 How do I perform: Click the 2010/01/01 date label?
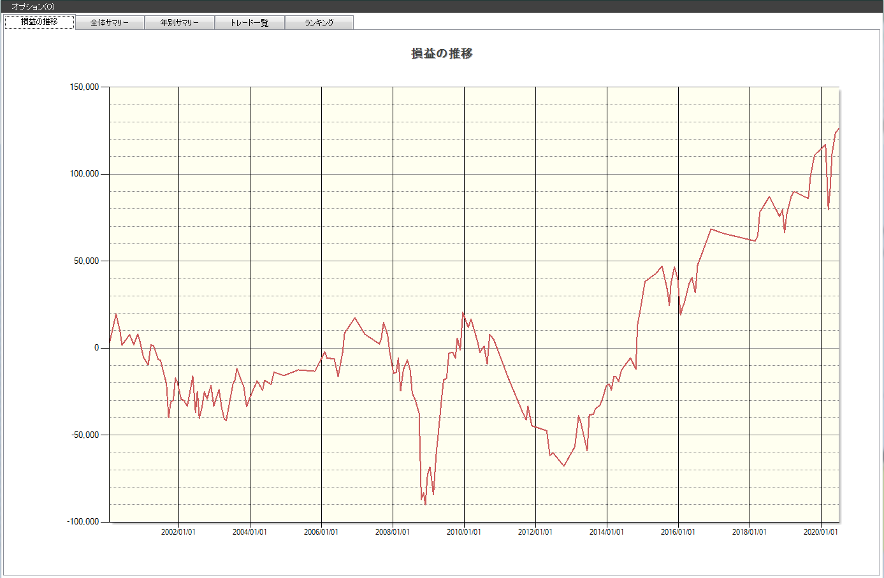[464, 532]
